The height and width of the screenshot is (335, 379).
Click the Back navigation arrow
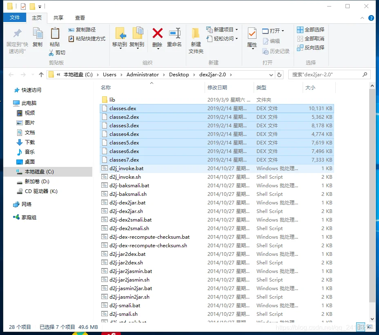pos(11,75)
